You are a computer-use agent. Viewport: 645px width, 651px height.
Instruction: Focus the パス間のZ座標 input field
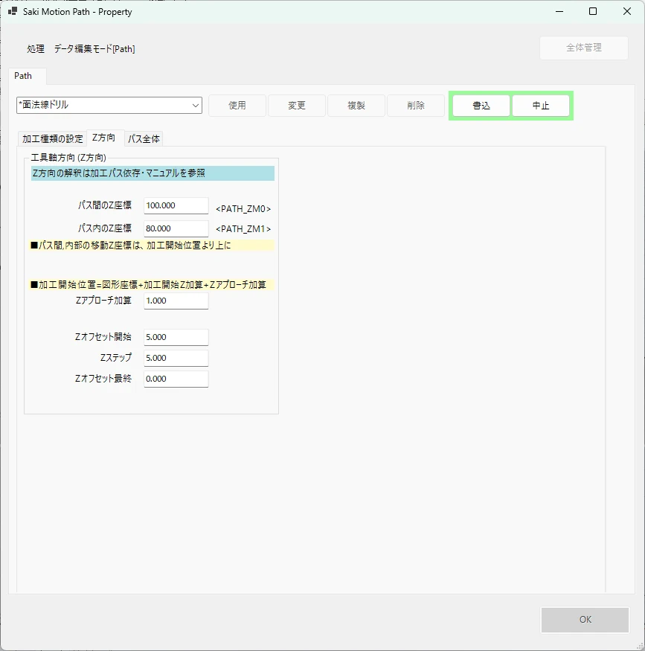coord(176,205)
